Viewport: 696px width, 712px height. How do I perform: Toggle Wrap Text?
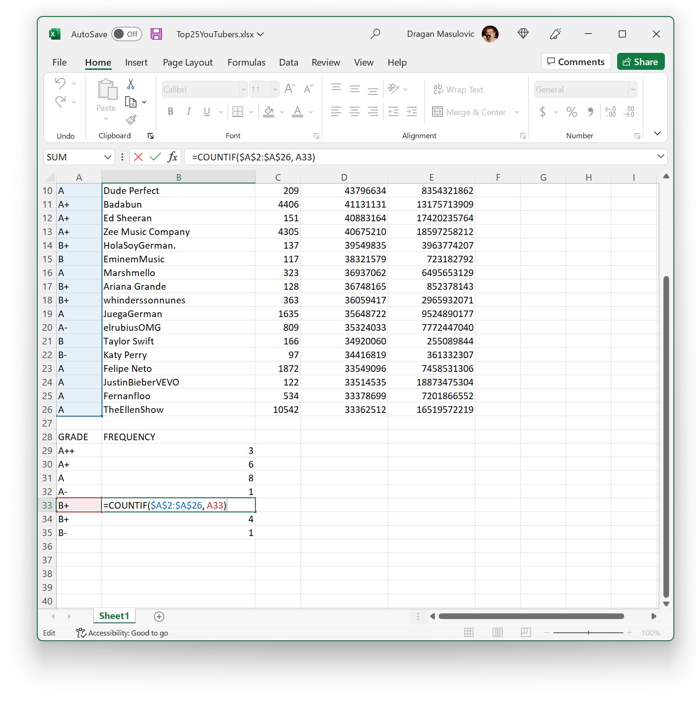(x=458, y=89)
